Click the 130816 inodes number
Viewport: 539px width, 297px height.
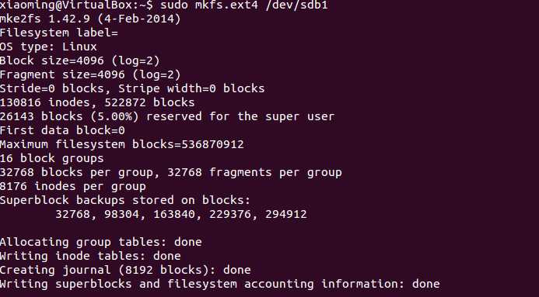click(x=20, y=103)
